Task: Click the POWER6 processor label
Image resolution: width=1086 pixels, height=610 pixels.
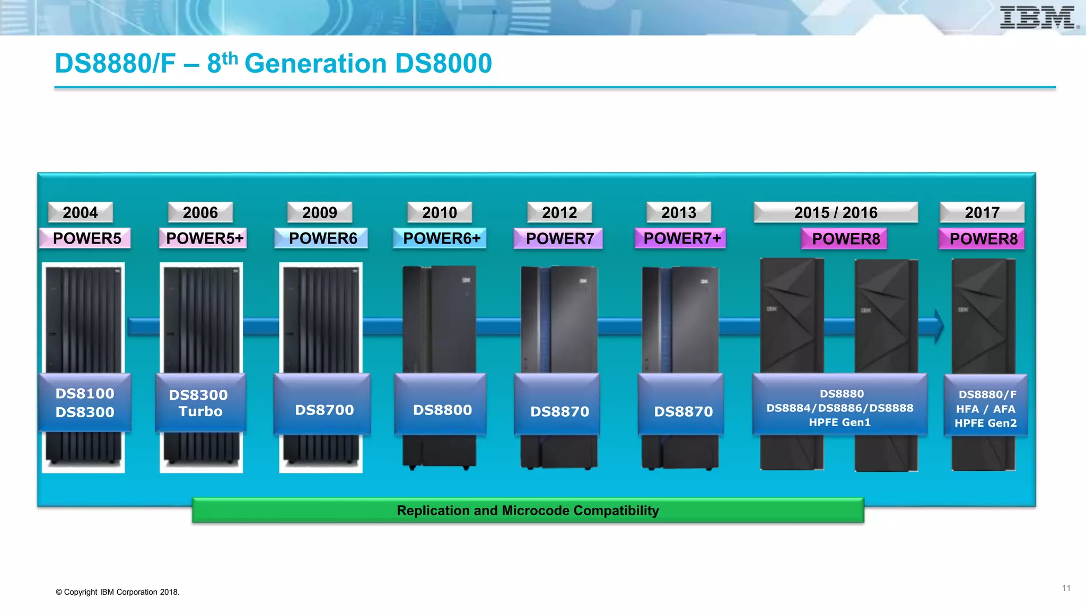Action: tap(321, 238)
